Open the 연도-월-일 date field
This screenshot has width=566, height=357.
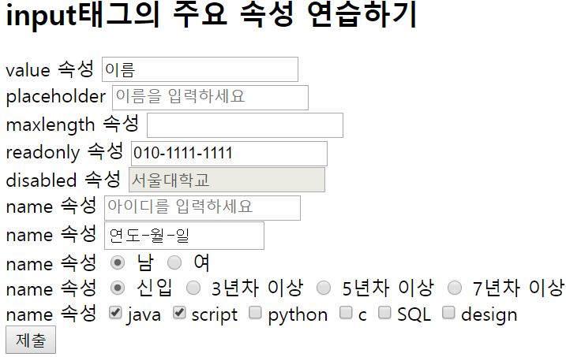click(x=184, y=236)
